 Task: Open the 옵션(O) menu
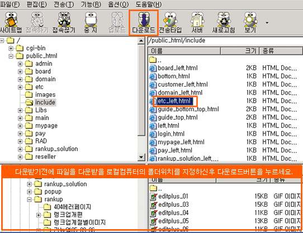pyautogui.click(x=119, y=4)
